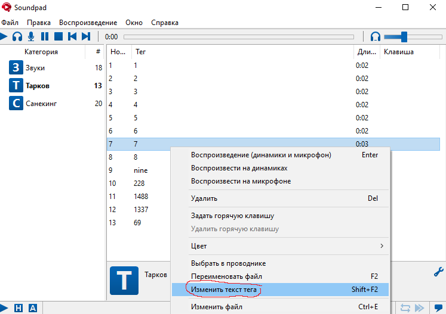446x314 pixels.
Task: Choose Изменить файл
Action: tap(280, 307)
